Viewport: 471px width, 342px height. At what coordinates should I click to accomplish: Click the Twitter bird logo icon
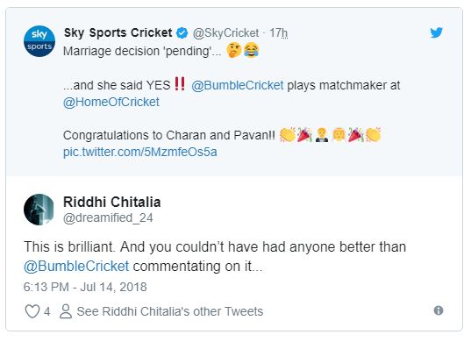(436, 32)
